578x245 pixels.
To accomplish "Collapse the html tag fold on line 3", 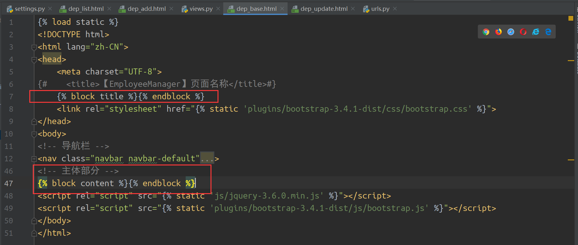I will 34,47.
